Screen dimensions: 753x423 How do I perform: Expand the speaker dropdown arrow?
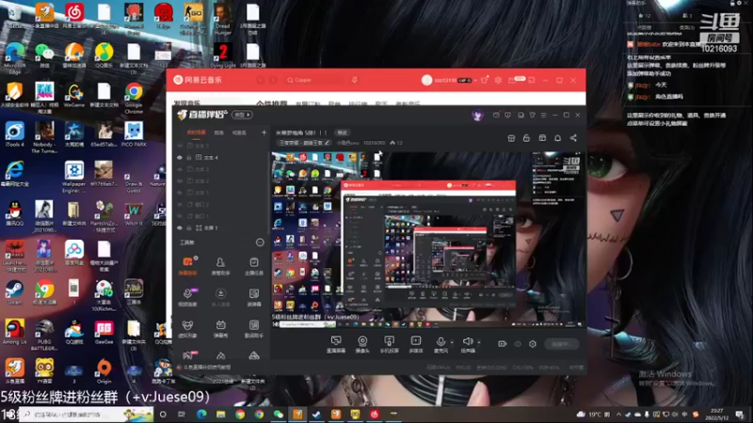point(479,342)
